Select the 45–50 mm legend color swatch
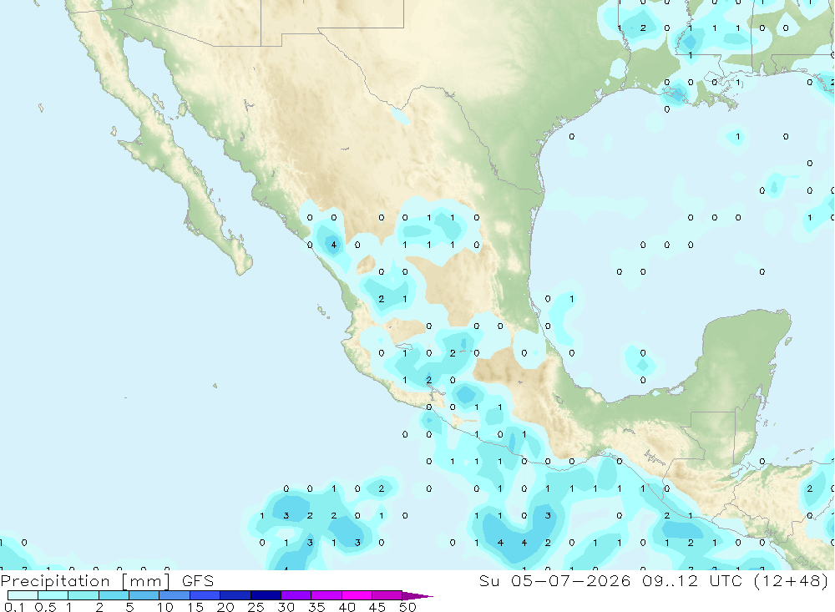The image size is (835, 612). point(387,595)
